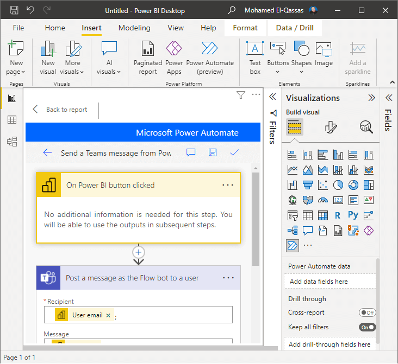398x364 pixels.
Task: Select the R script visual
Action: [x=338, y=215]
